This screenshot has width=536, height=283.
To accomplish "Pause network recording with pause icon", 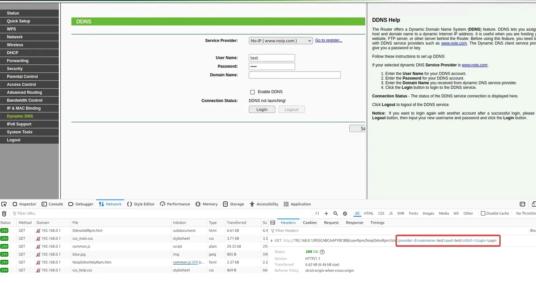I will (317, 213).
